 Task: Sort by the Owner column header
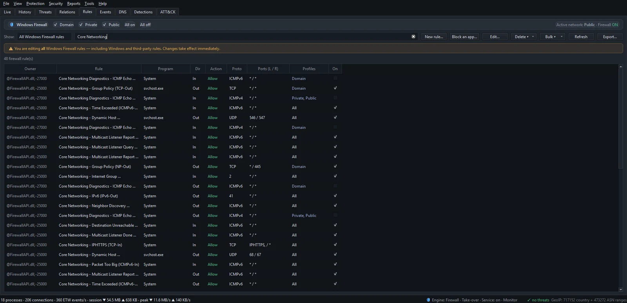pyautogui.click(x=30, y=69)
